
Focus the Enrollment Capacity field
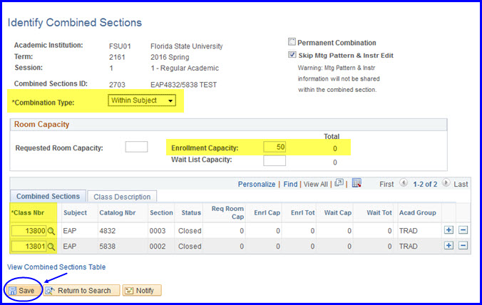pyautogui.click(x=275, y=147)
